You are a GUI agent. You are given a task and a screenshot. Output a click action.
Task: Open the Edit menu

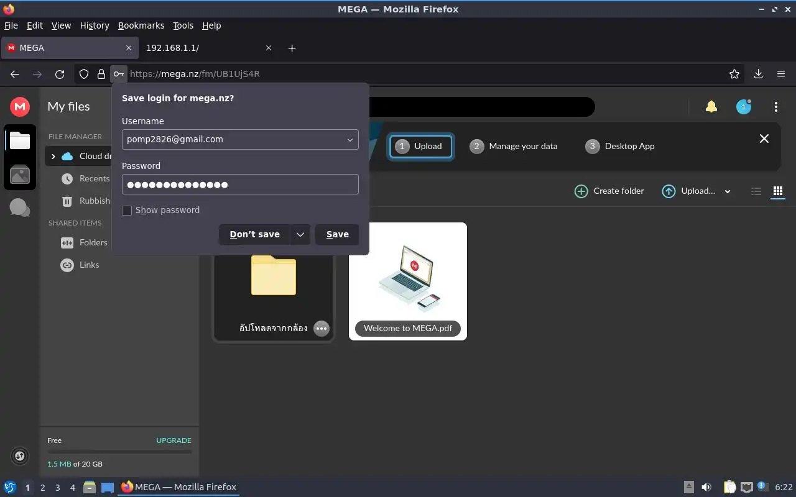(x=35, y=25)
